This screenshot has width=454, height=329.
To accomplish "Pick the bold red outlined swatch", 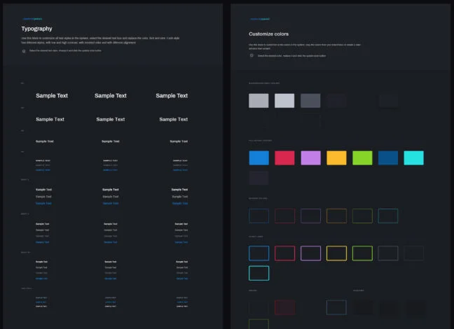I will [284, 253].
